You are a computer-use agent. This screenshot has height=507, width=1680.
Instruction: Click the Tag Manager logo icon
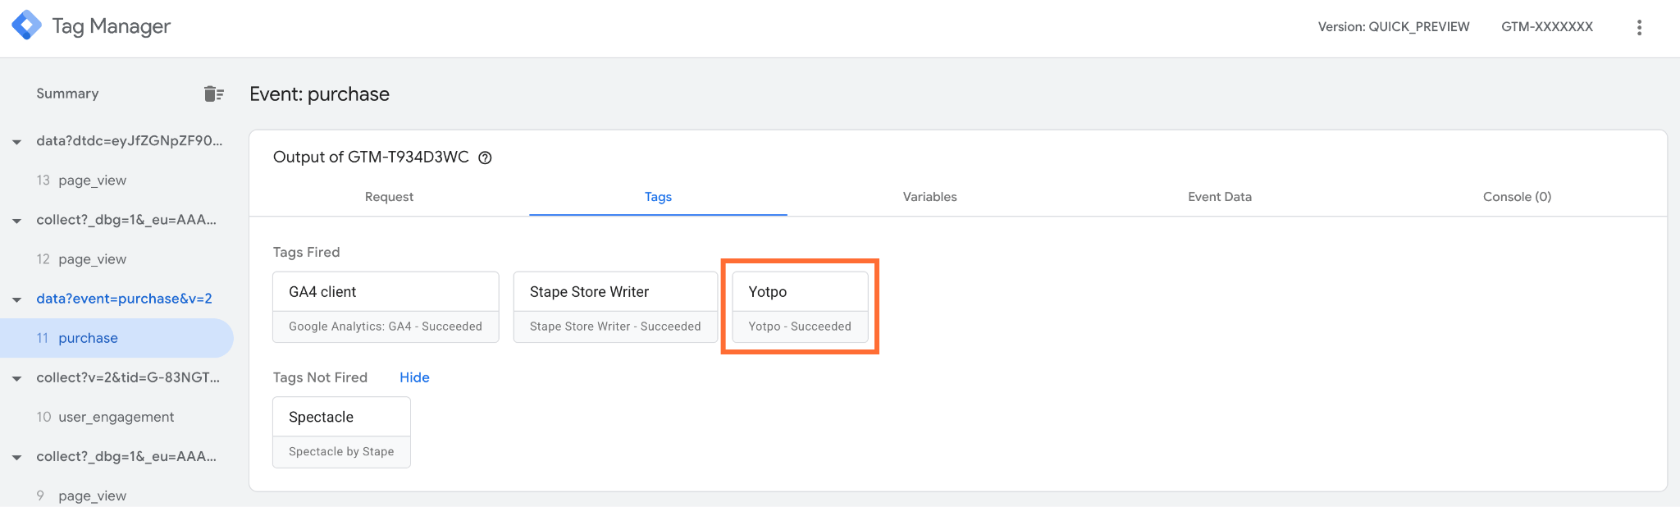pyautogui.click(x=26, y=25)
